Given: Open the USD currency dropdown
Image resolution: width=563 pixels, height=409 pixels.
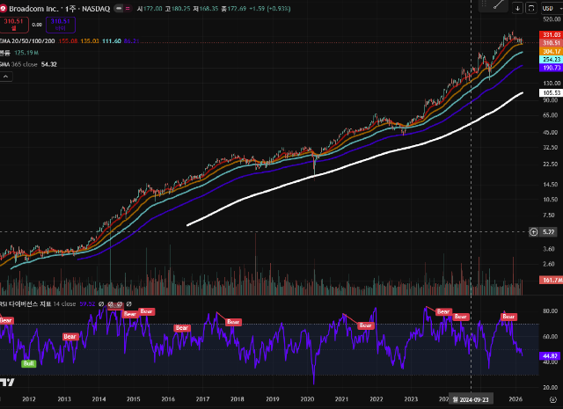Looking at the screenshot, I should point(552,8).
